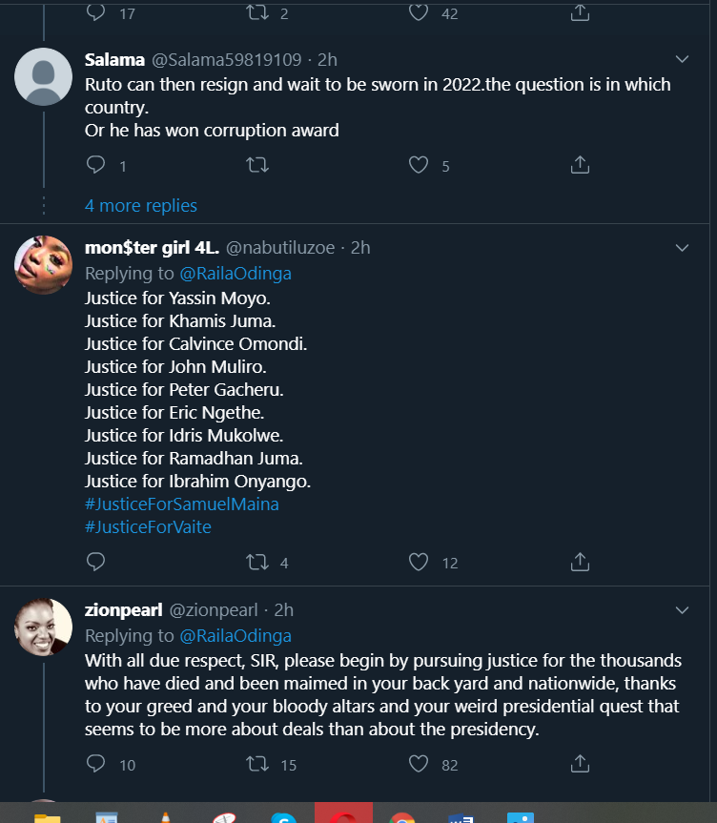Open zionpearl's profile picture

click(44, 628)
